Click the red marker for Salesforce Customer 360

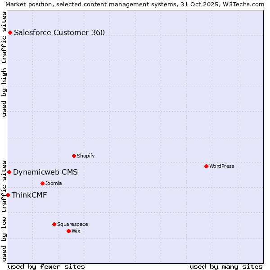coord(10,32)
